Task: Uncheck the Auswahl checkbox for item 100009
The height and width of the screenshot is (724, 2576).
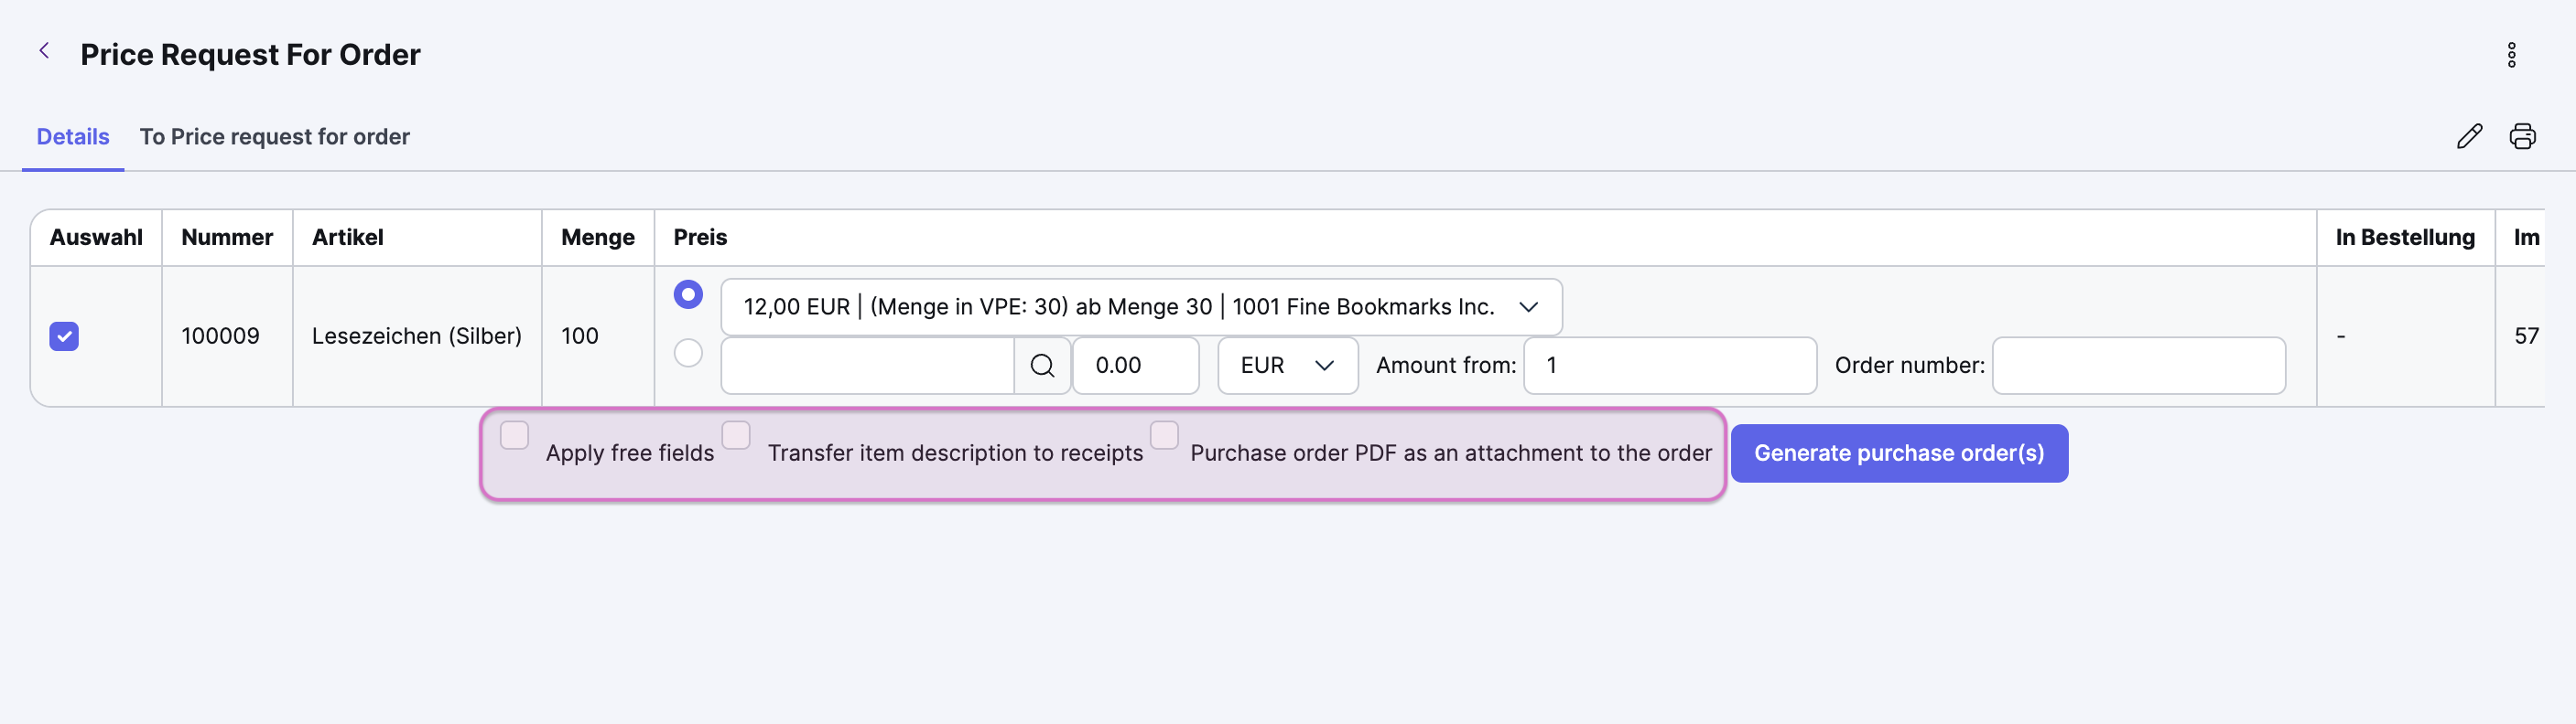Action: (x=64, y=336)
